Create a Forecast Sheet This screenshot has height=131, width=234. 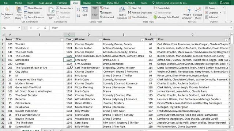[x=197, y=13]
